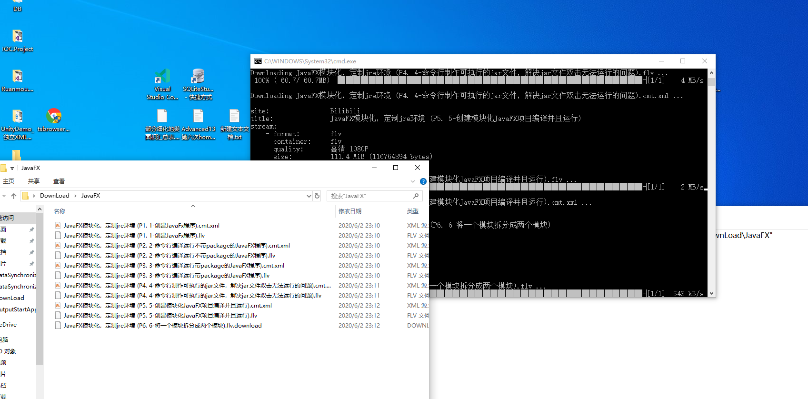This screenshot has height=399, width=808.
Task: Open the 新建文本文档.txt desktop file
Action: (x=234, y=124)
